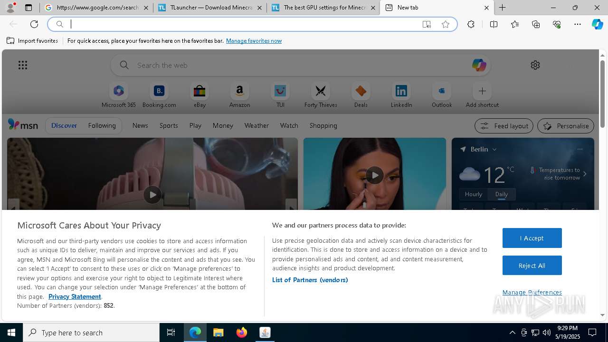Screen dimensions: 608x342
Task: Launch Firefox from the taskbar
Action: coord(242,332)
